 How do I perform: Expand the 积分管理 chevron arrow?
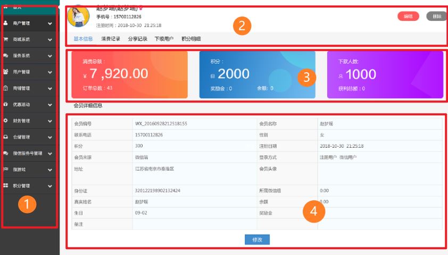[x=50, y=186]
